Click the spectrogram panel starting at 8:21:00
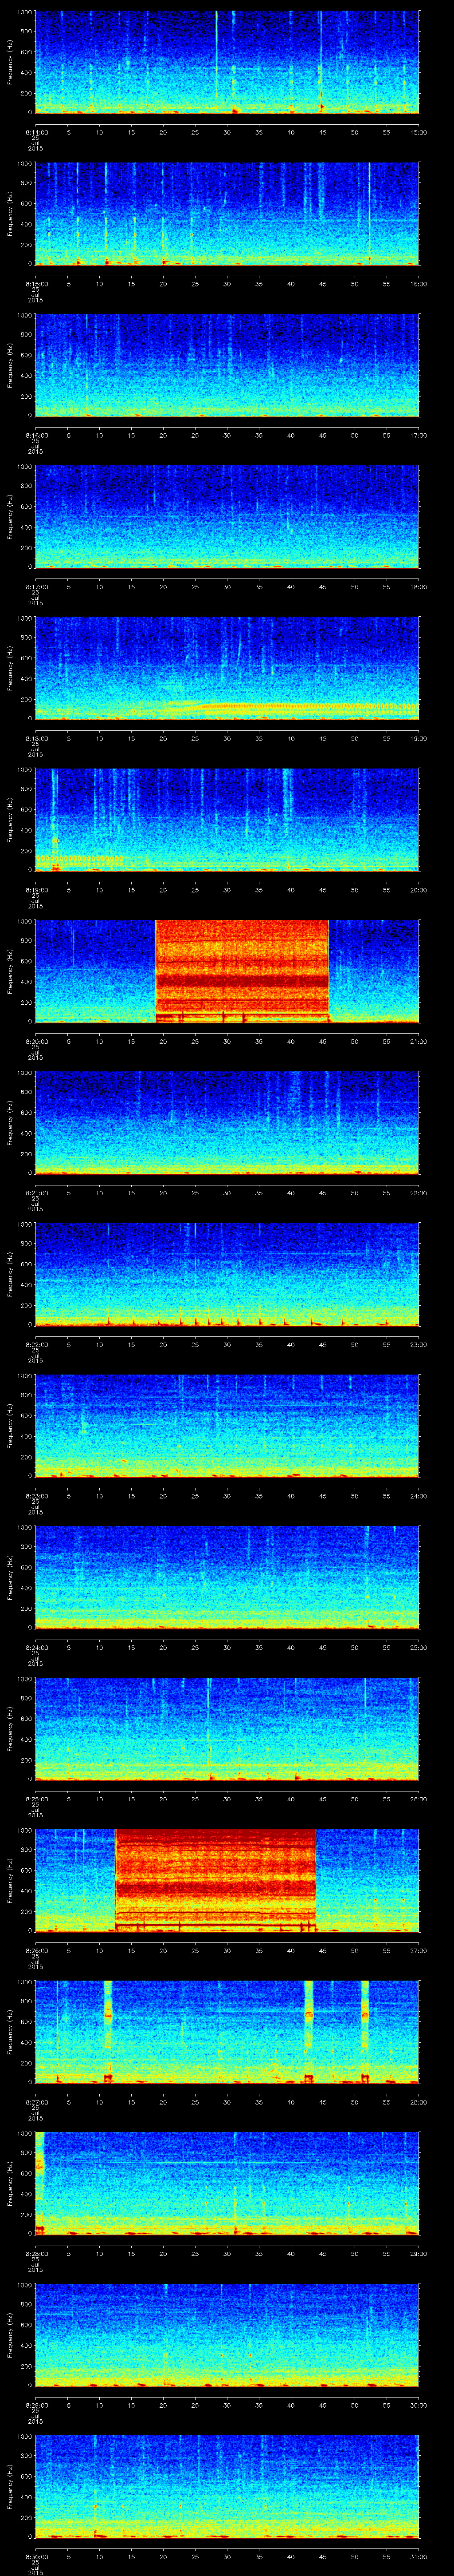The height and width of the screenshot is (2576, 454). pyautogui.click(x=227, y=1123)
